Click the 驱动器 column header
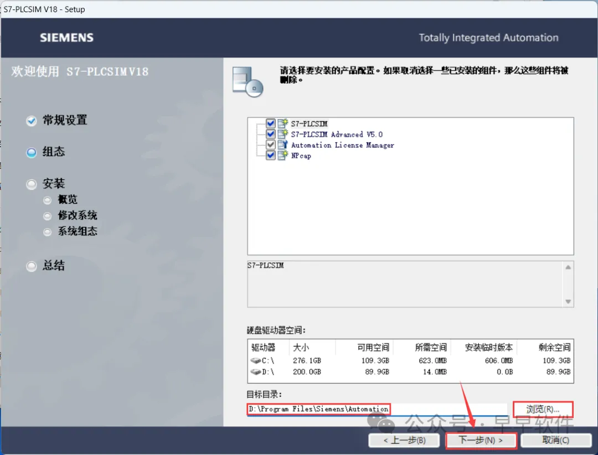The width and height of the screenshot is (598, 455). (x=263, y=348)
